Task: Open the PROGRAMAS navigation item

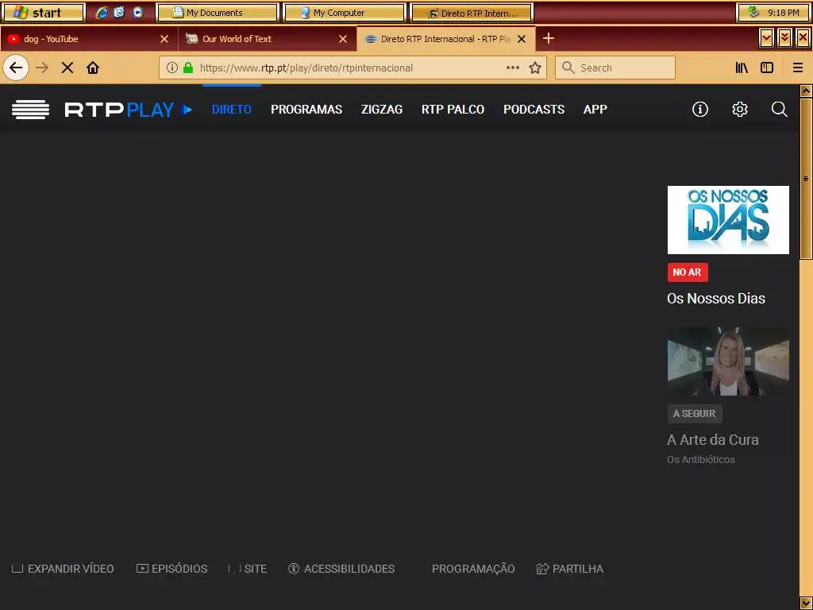Action: [x=306, y=110]
